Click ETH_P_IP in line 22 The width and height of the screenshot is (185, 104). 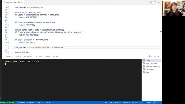tap(50, 23)
